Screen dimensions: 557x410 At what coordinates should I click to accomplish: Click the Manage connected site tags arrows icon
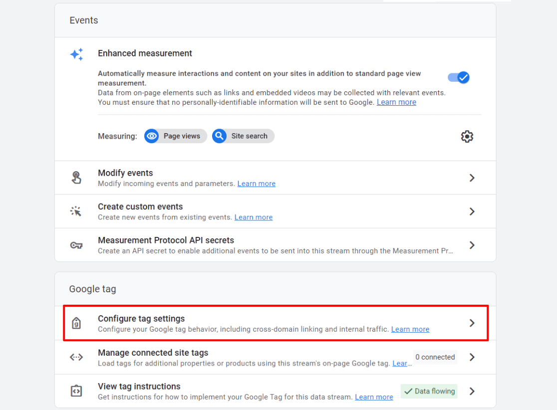click(76, 357)
